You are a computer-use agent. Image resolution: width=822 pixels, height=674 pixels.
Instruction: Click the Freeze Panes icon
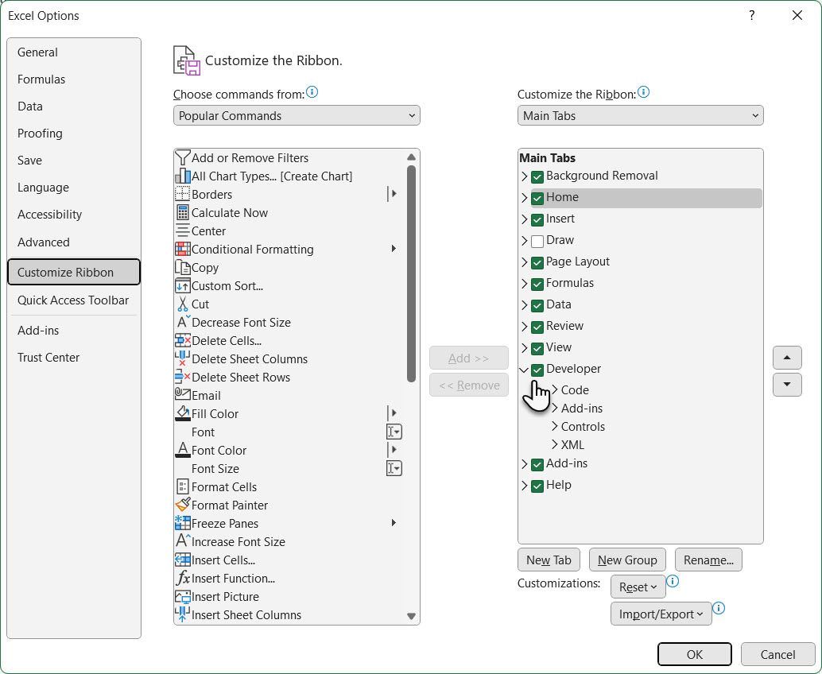pos(182,524)
